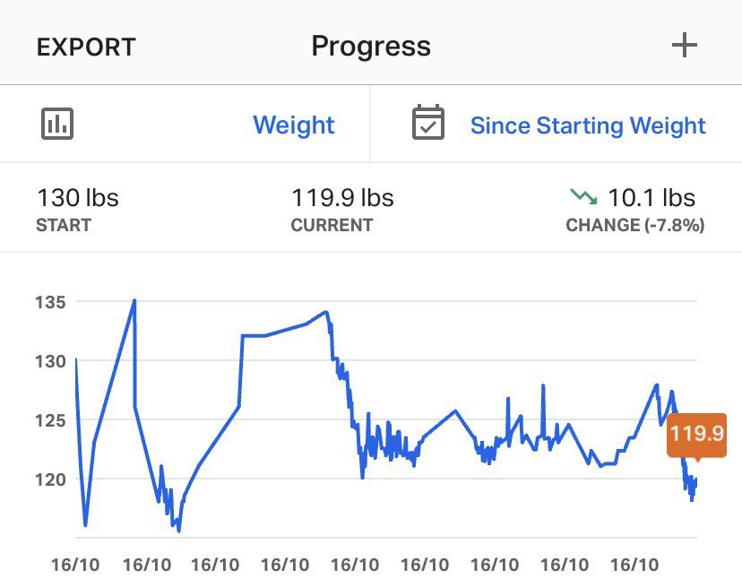This screenshot has height=587, width=742.
Task: Click the 130 lbs START value
Action: (77, 197)
